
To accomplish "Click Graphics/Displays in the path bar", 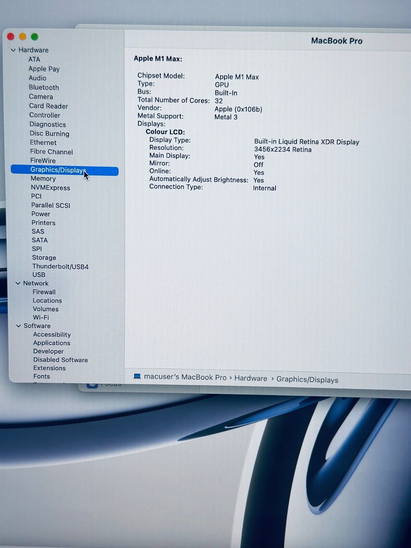I will (307, 379).
